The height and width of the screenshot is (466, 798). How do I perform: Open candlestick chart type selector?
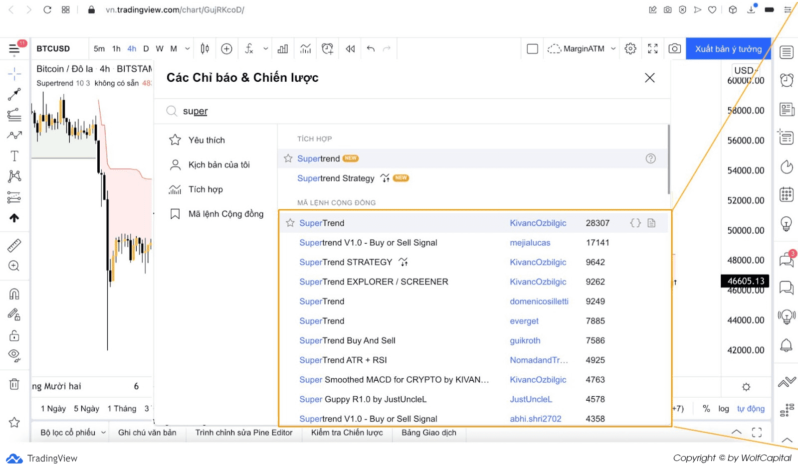point(205,48)
